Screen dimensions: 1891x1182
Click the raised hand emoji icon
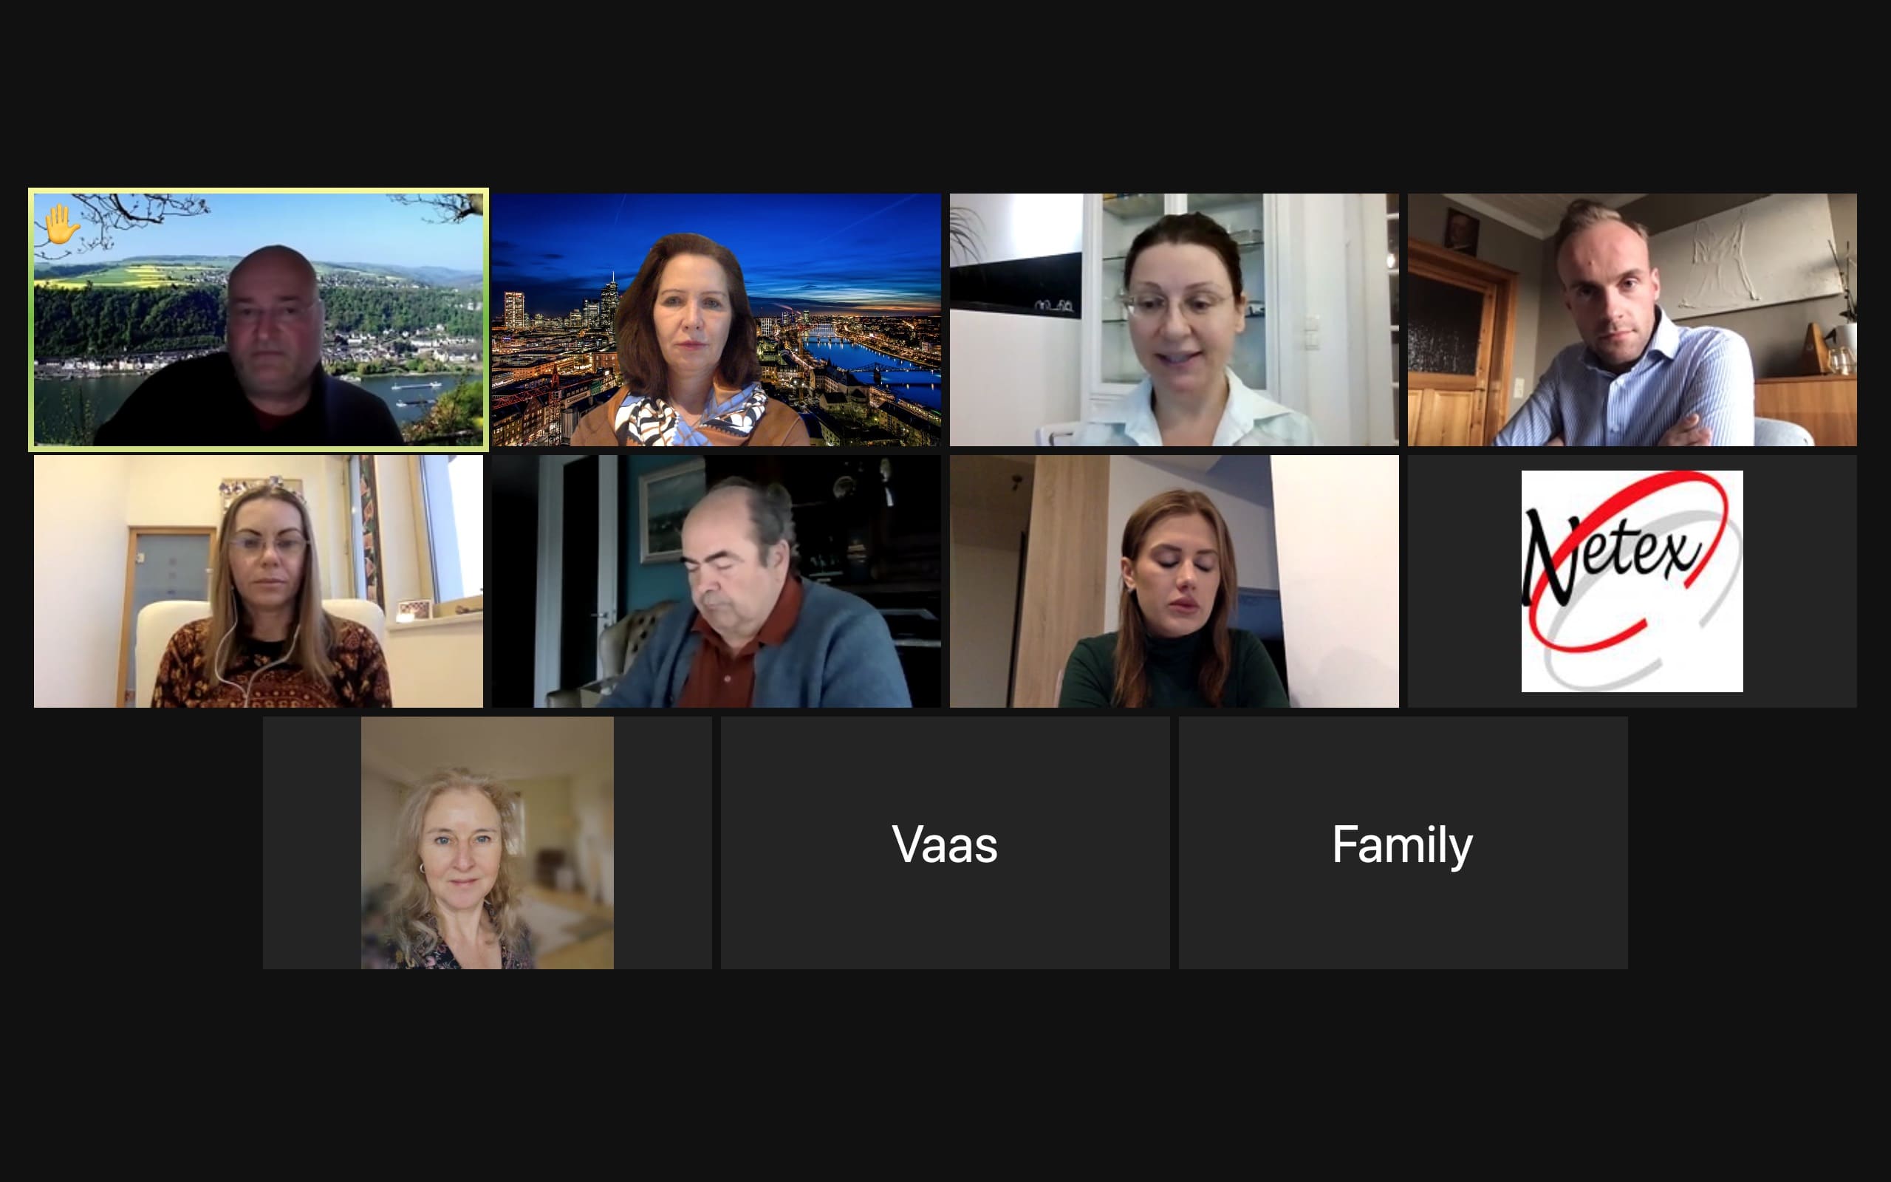tap(61, 225)
